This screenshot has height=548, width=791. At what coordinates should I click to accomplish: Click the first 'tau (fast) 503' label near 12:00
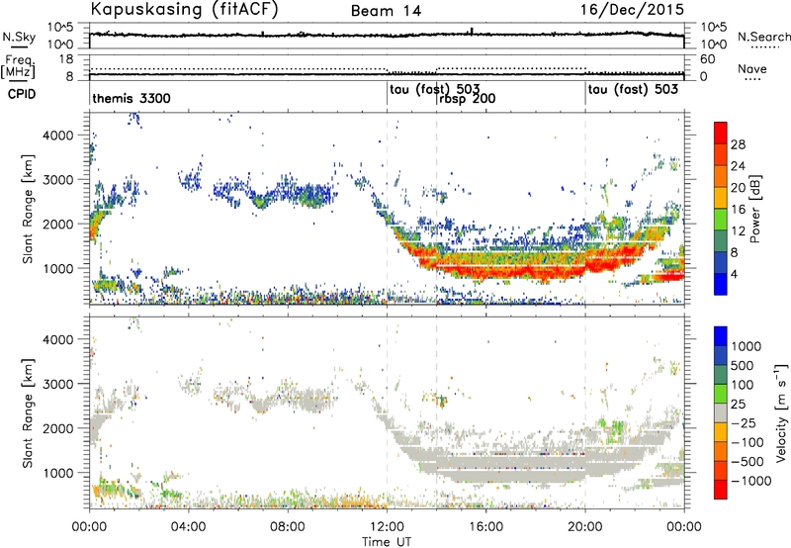click(x=435, y=90)
